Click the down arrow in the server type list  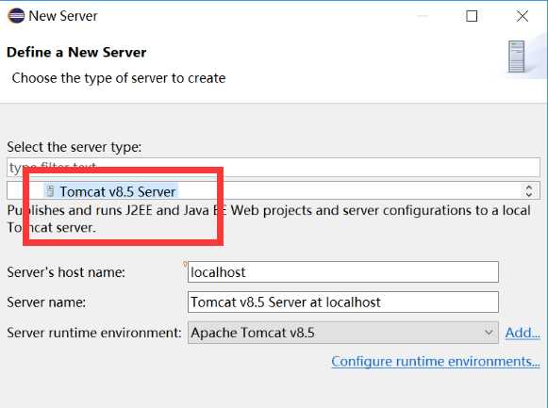coord(529,194)
